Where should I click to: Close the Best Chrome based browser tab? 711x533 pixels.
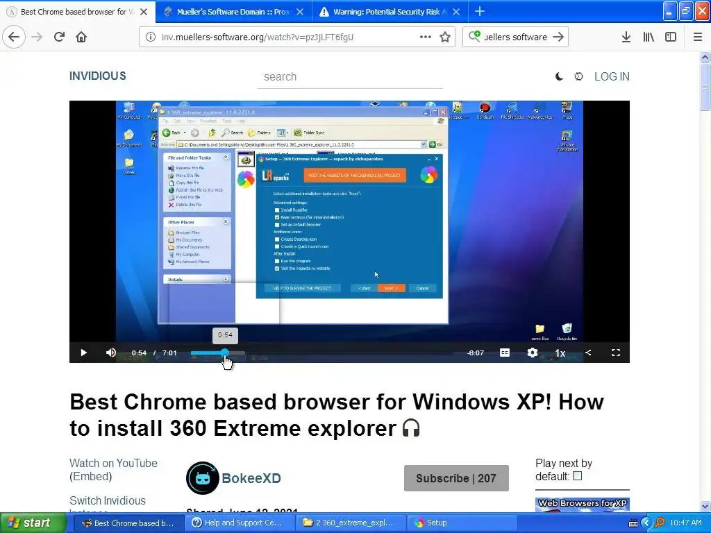pyautogui.click(x=144, y=12)
